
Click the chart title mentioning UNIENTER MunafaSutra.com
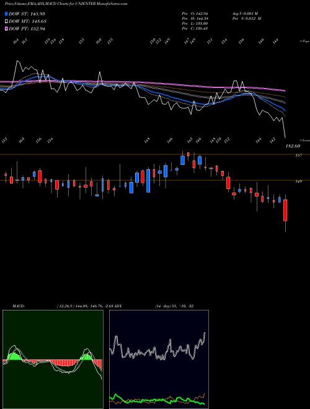(66, 4)
